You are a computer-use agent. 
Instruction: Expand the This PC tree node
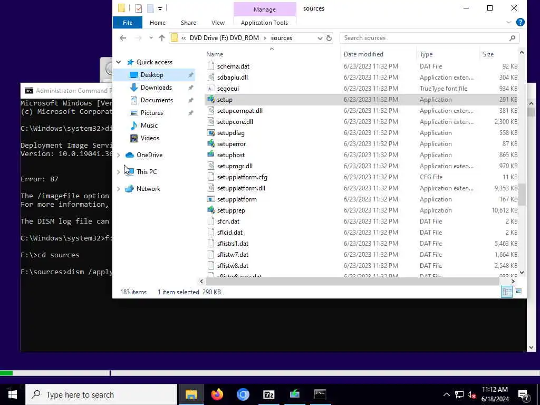pyautogui.click(x=119, y=172)
